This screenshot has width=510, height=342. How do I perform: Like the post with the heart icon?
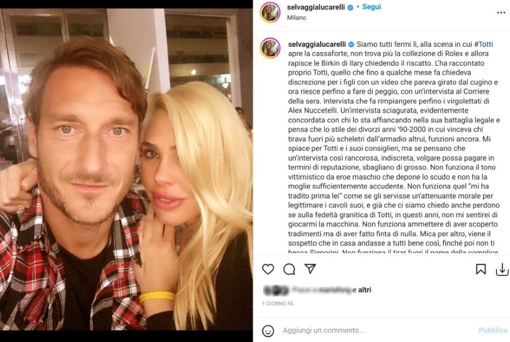click(268, 269)
